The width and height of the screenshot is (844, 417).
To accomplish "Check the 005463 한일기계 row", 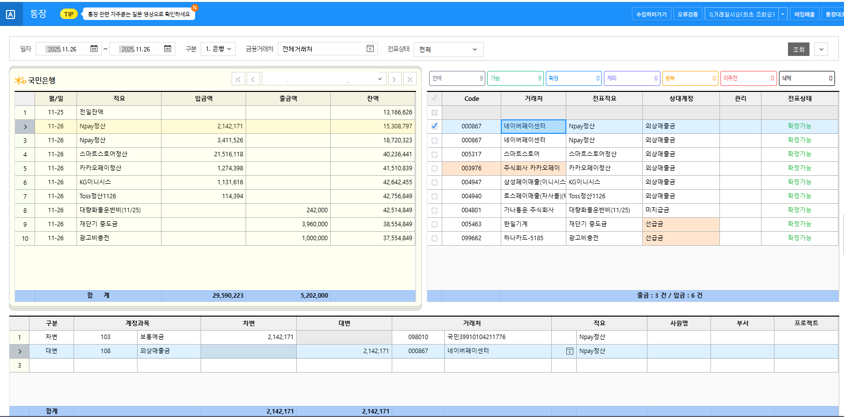I will 434,224.
